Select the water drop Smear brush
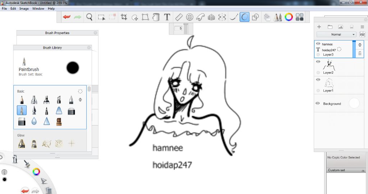Viewport: 368px width, 194px height. 34,121
